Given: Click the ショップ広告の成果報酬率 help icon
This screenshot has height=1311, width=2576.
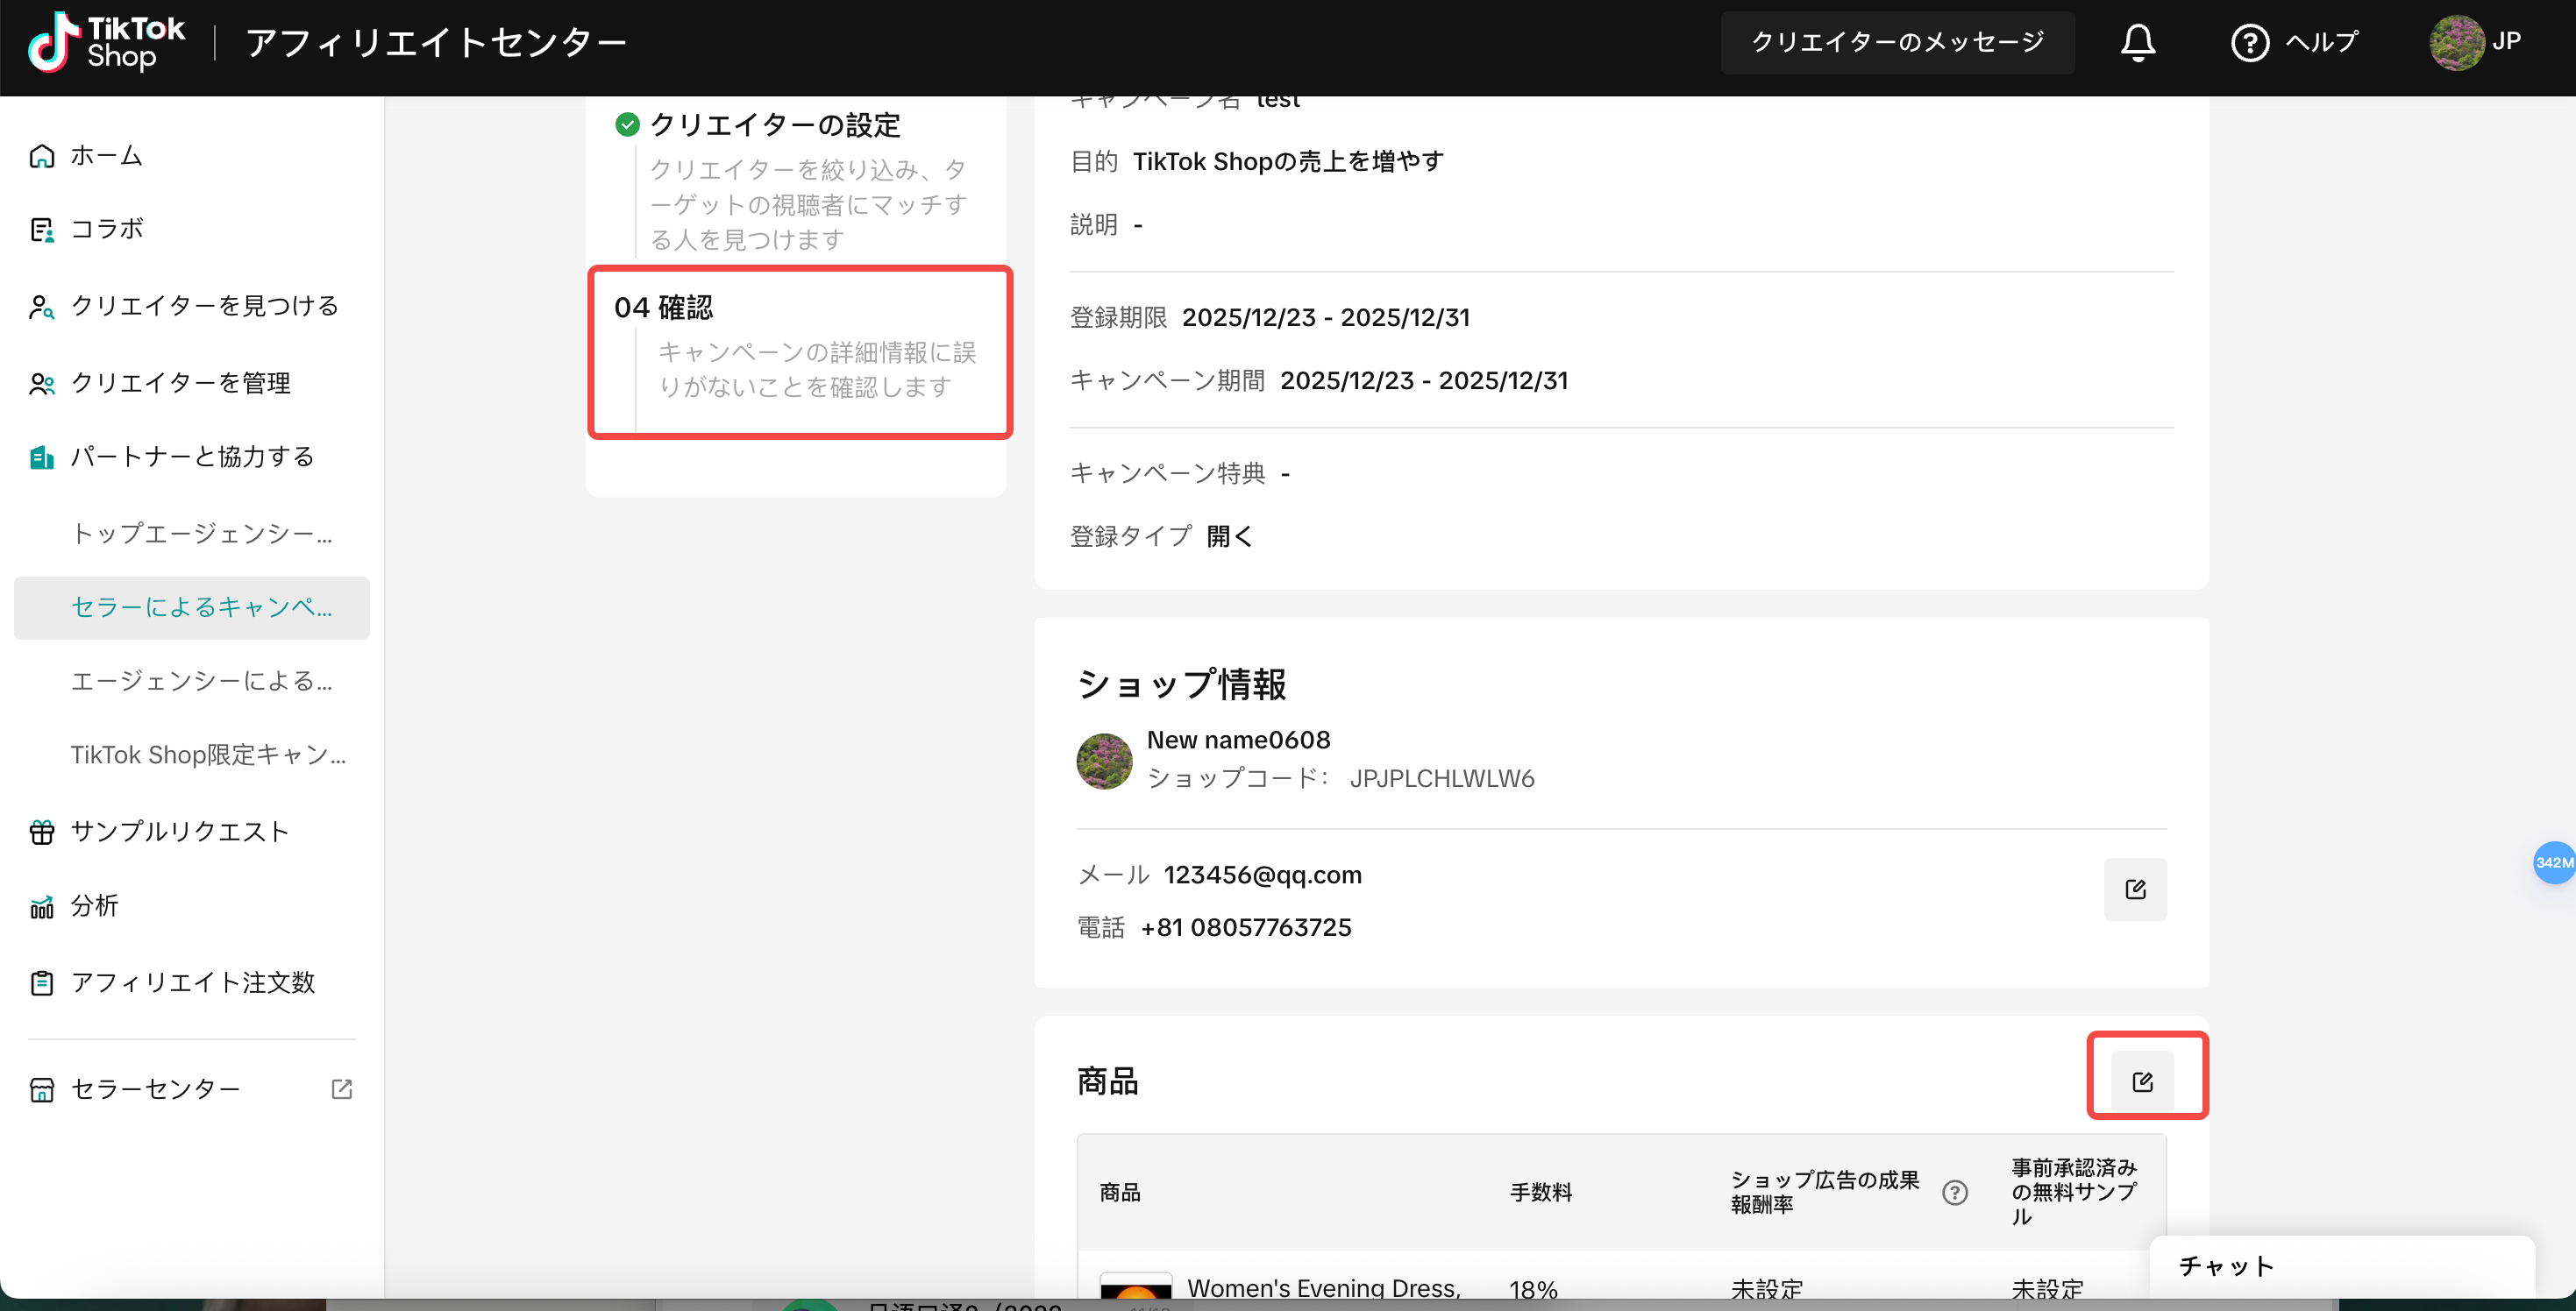Looking at the screenshot, I should point(1954,1192).
